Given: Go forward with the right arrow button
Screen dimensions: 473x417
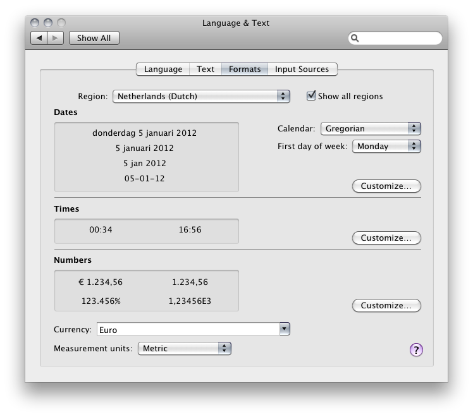Looking at the screenshot, I should 55,38.
